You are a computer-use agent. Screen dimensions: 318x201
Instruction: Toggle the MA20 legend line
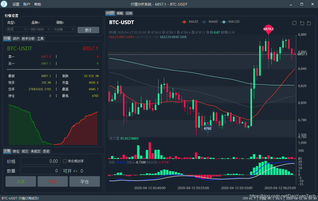tap(189, 22)
